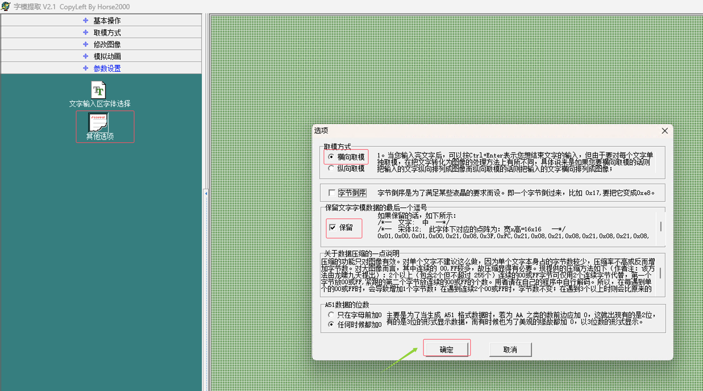Click the diamond icon beside 修改图像

86,44
